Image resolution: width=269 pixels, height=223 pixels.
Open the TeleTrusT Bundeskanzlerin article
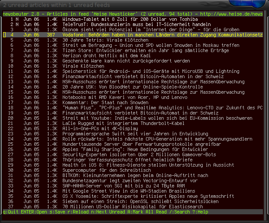[x=133, y=24]
